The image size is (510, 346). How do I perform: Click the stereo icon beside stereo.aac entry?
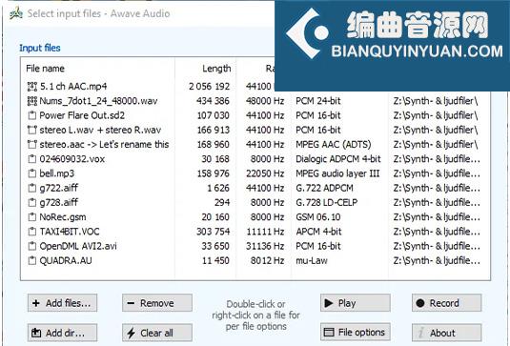(x=31, y=144)
